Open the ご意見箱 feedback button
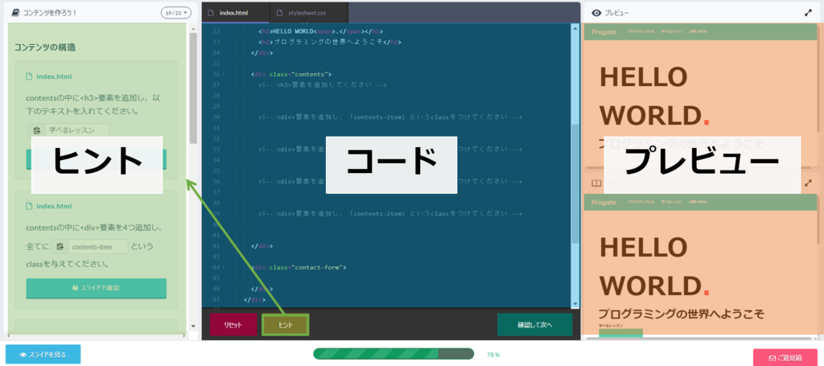The image size is (824, 366). click(x=785, y=358)
